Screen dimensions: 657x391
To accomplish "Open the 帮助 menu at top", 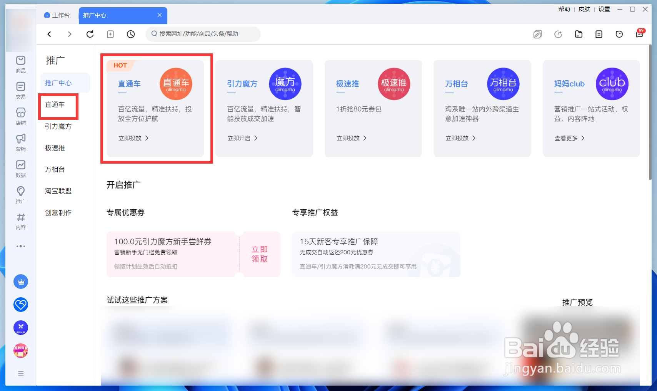I will pyautogui.click(x=564, y=9).
